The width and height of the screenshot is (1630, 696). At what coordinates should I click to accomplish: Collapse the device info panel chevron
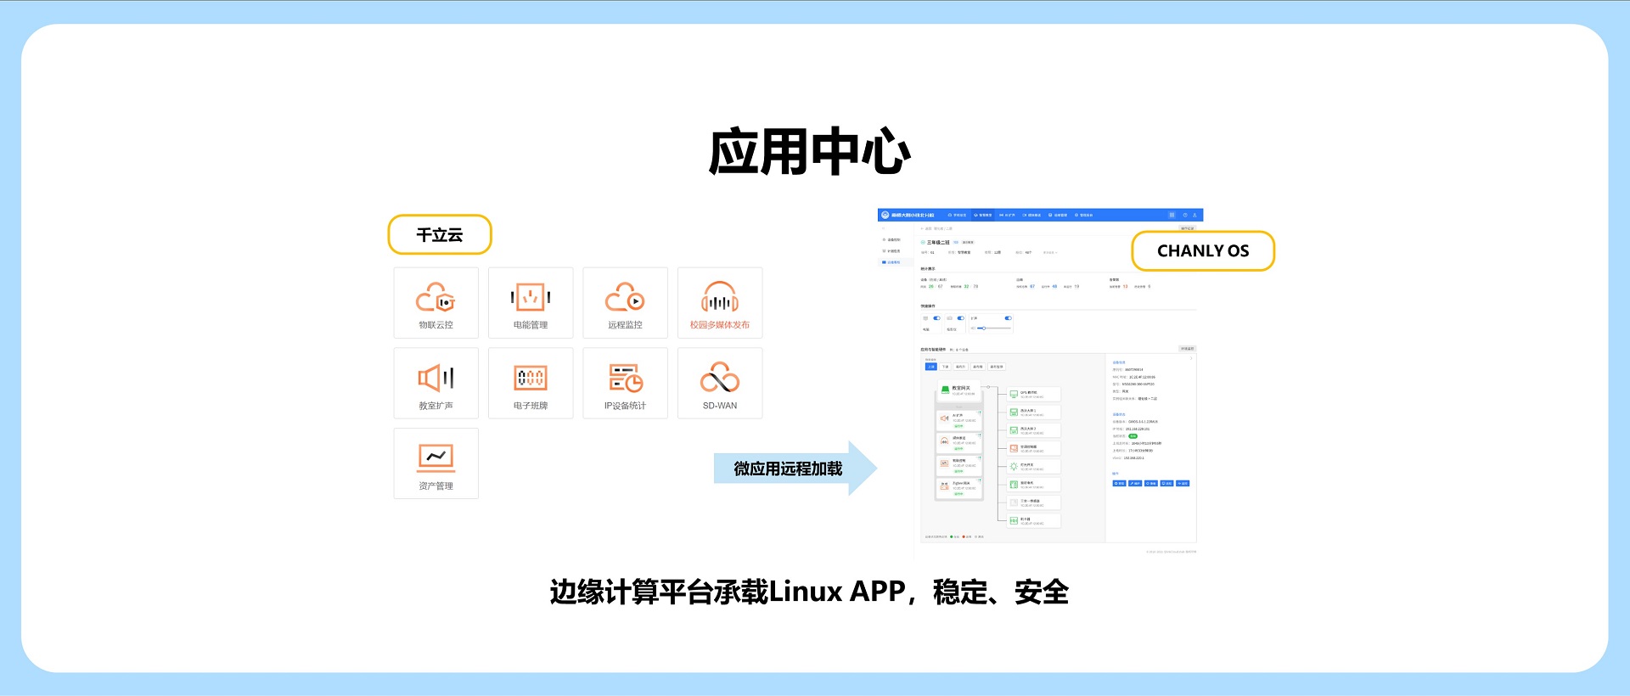pyautogui.click(x=1191, y=358)
